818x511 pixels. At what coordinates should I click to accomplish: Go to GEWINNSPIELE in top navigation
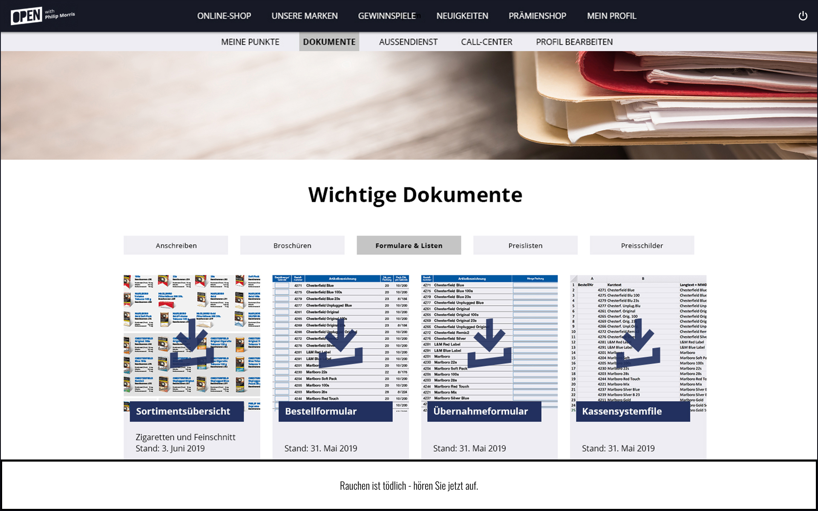click(x=387, y=16)
